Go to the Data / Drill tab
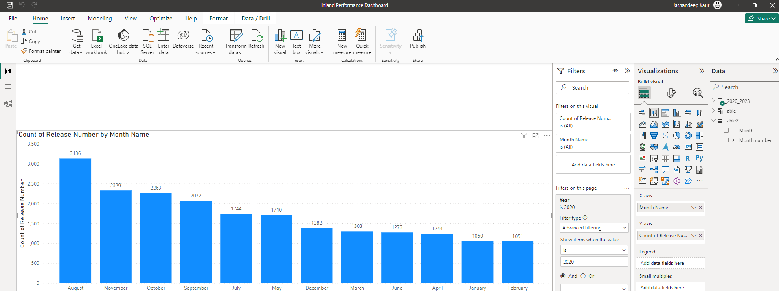The image size is (779, 308). coord(256,18)
